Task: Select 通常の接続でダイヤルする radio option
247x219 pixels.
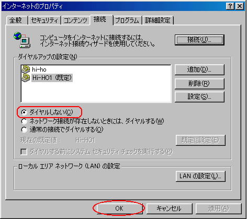Action: pyautogui.click(x=24, y=130)
